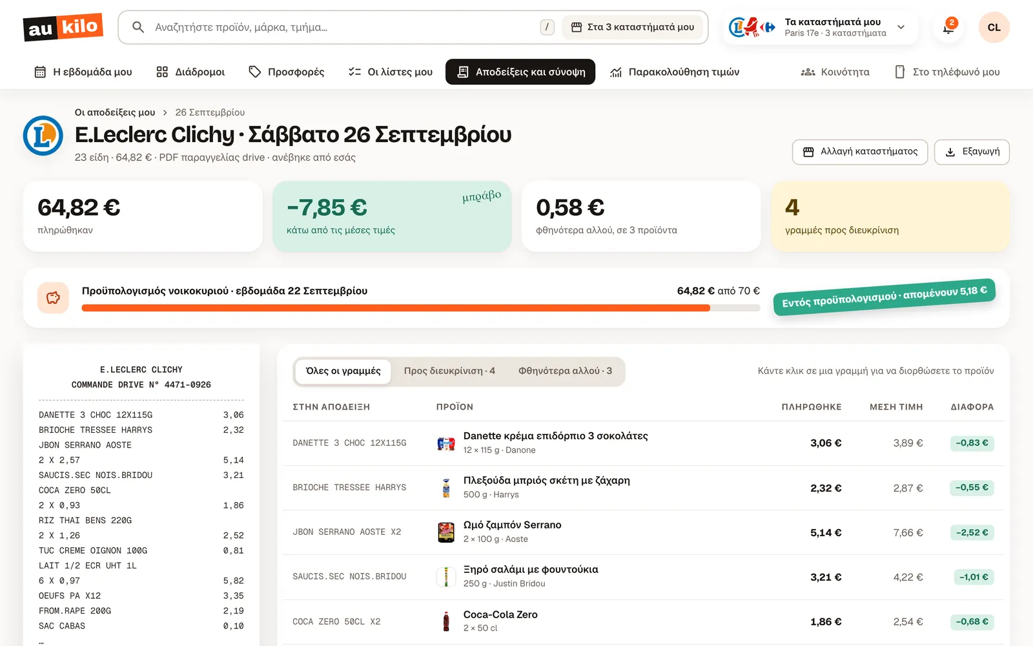Click the -2,52 € difference badge
Viewport: 1033px width, 646px height.
[972, 533]
